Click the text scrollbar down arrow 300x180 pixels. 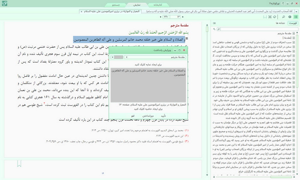207,175
